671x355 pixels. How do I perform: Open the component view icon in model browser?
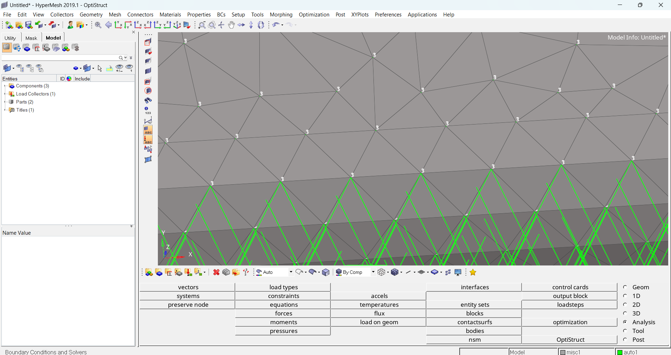coord(27,48)
